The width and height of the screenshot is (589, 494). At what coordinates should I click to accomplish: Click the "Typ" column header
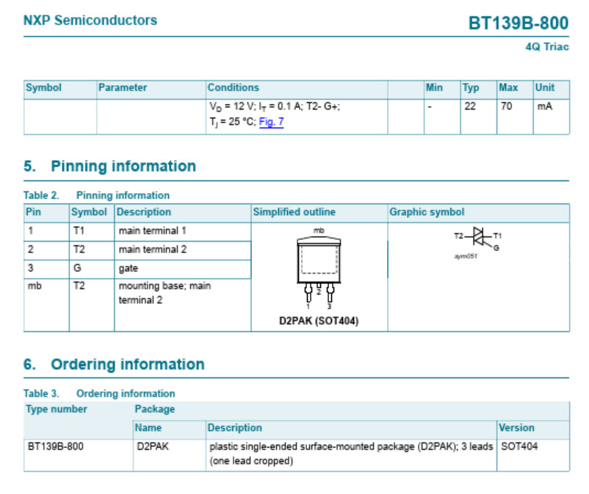pos(471,88)
